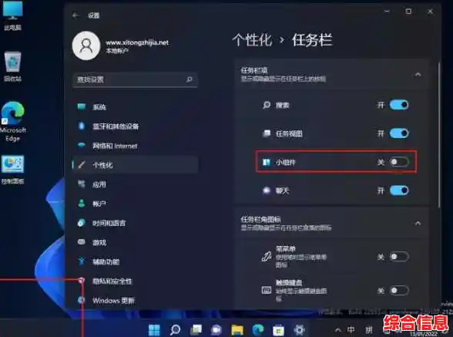Select the 回收站 Recycle Bin desktop icon

pyautogui.click(x=12, y=66)
